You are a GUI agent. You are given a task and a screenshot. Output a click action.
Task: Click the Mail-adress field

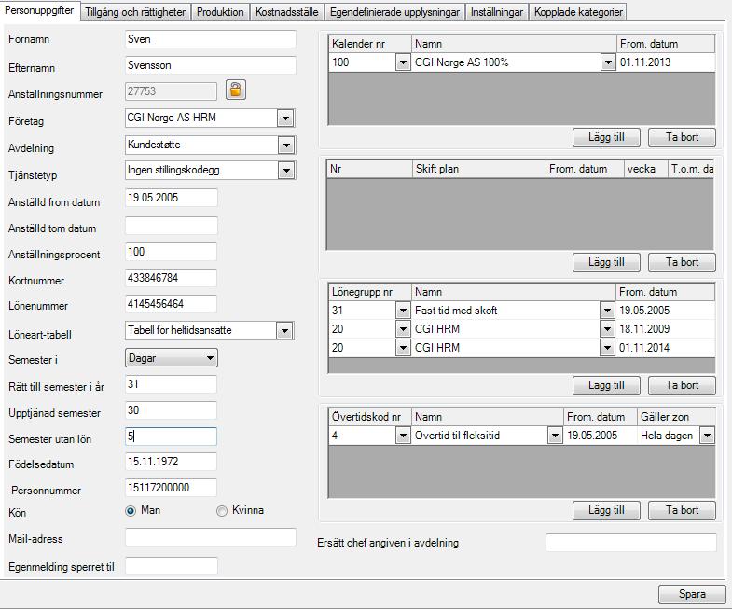210,537
